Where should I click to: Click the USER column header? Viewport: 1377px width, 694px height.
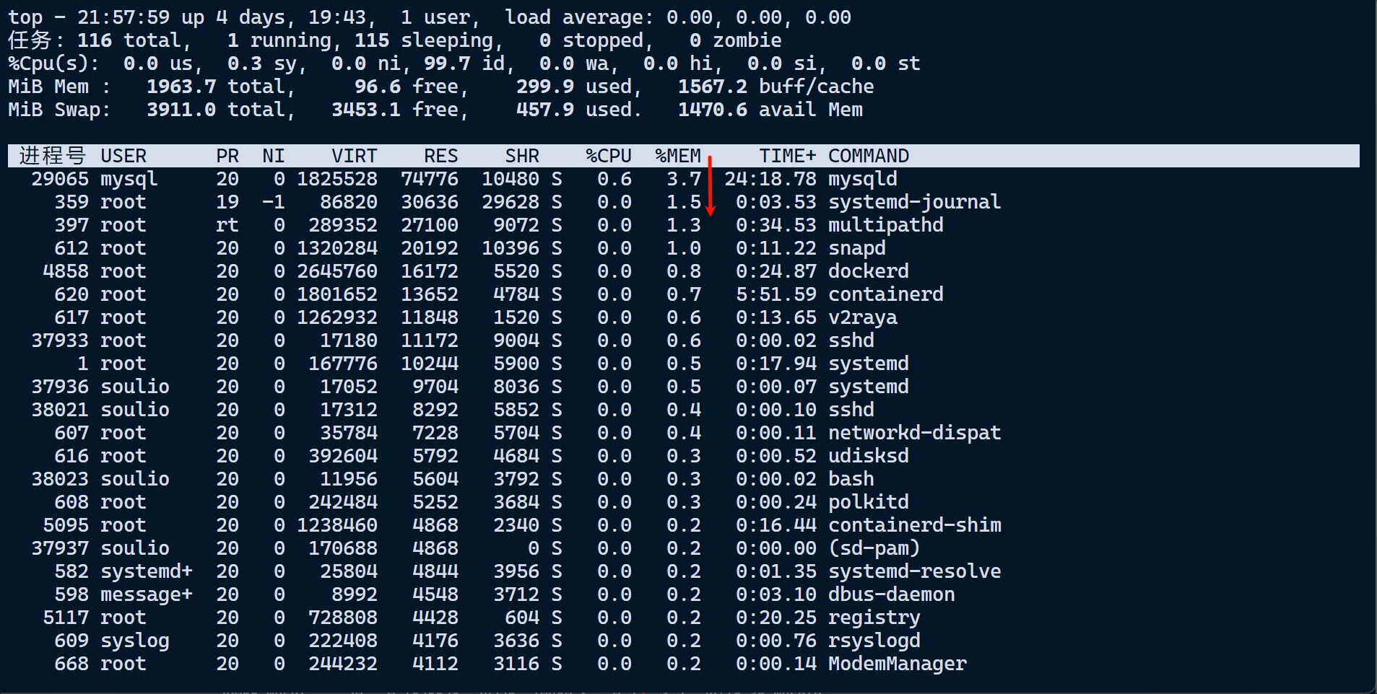[x=123, y=156]
